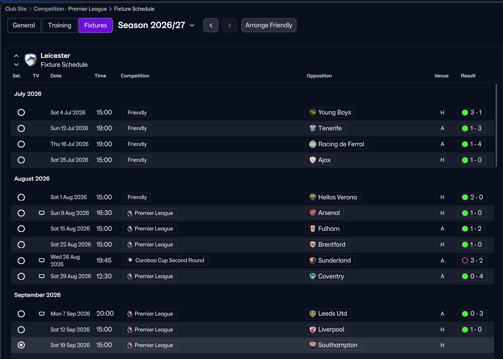Select the Southampton fixture radio button

click(x=21, y=345)
